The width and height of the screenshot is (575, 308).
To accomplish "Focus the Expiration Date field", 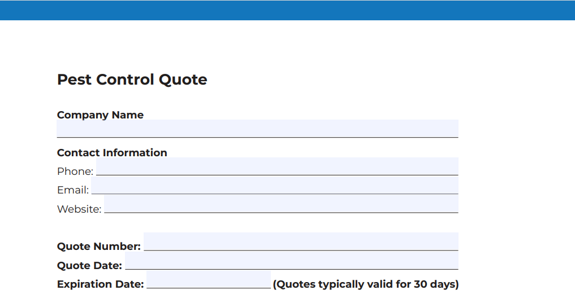I will (x=209, y=279).
